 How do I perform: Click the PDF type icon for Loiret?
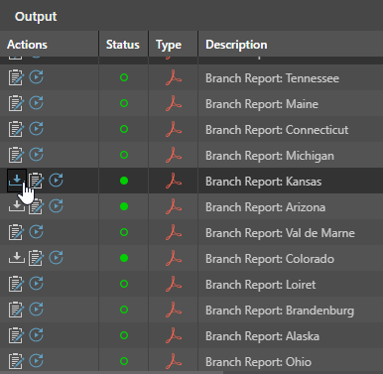[x=174, y=284]
